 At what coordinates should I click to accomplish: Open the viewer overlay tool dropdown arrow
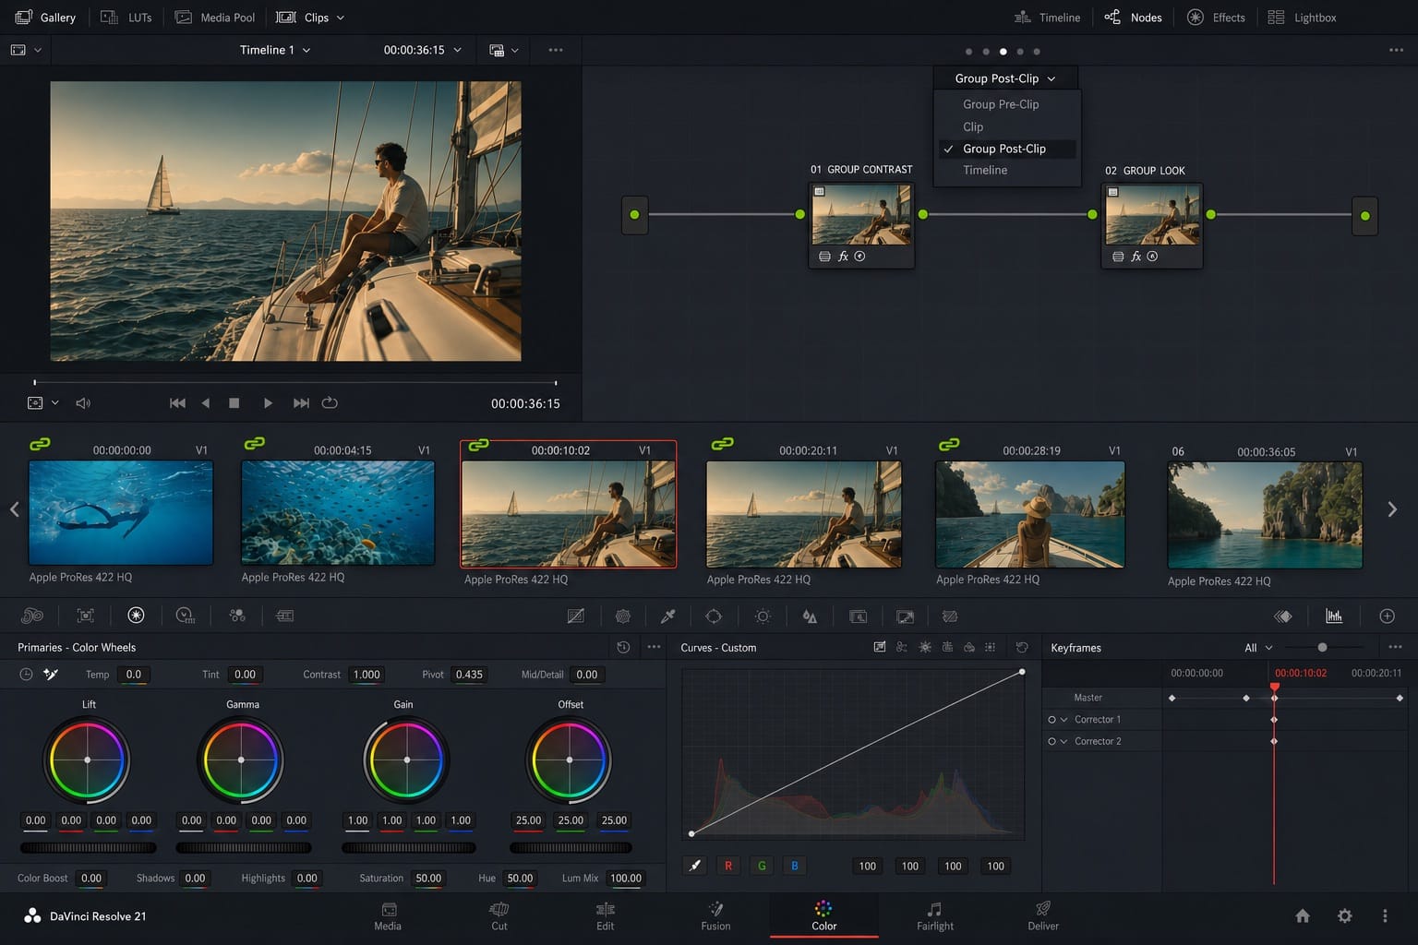pos(55,403)
